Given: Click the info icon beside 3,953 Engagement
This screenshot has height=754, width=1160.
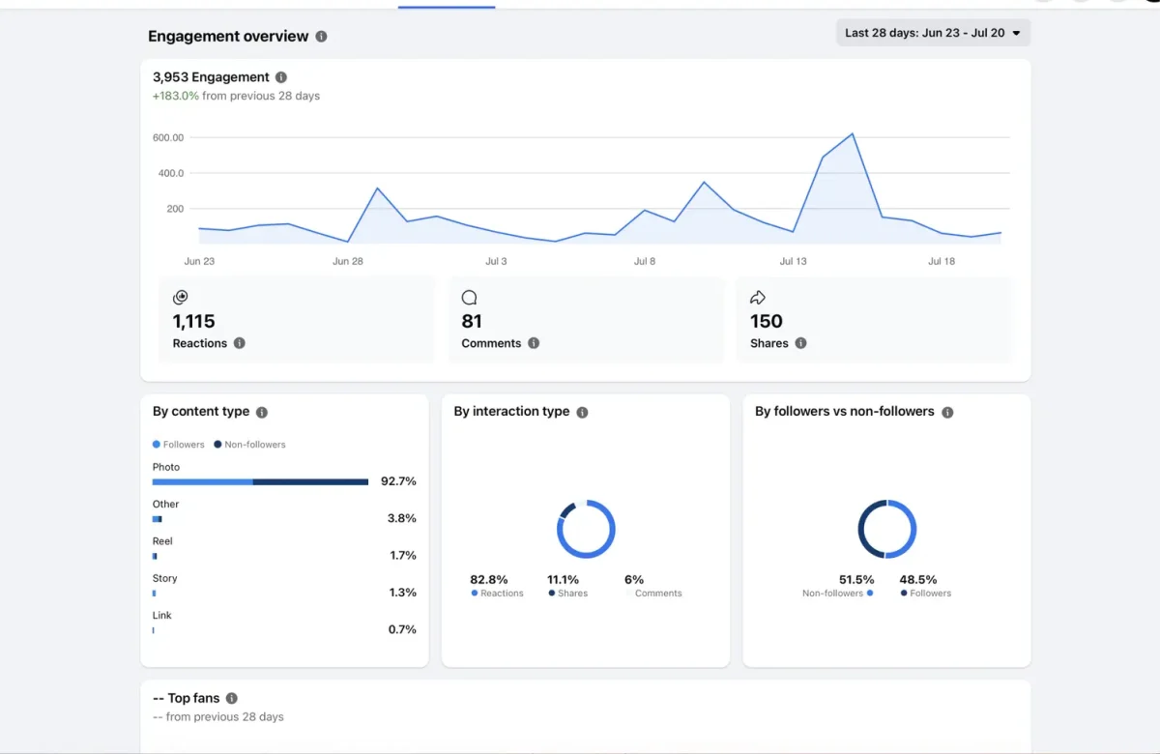Looking at the screenshot, I should point(281,77).
